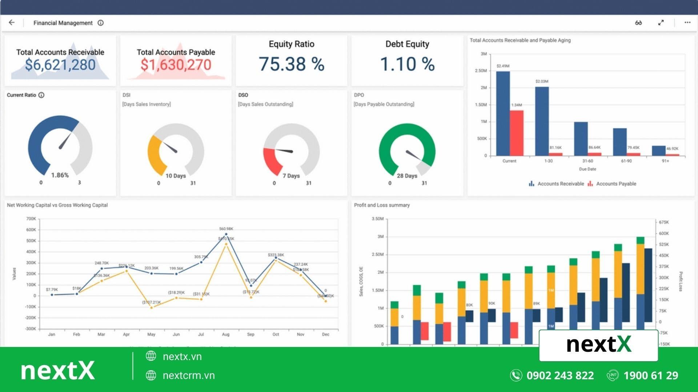Image resolution: width=698 pixels, height=392 pixels.
Task: Click the Current Ratio info icon
Action: coord(41,95)
